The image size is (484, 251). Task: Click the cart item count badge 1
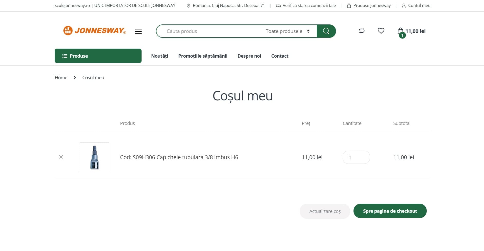[x=402, y=35]
